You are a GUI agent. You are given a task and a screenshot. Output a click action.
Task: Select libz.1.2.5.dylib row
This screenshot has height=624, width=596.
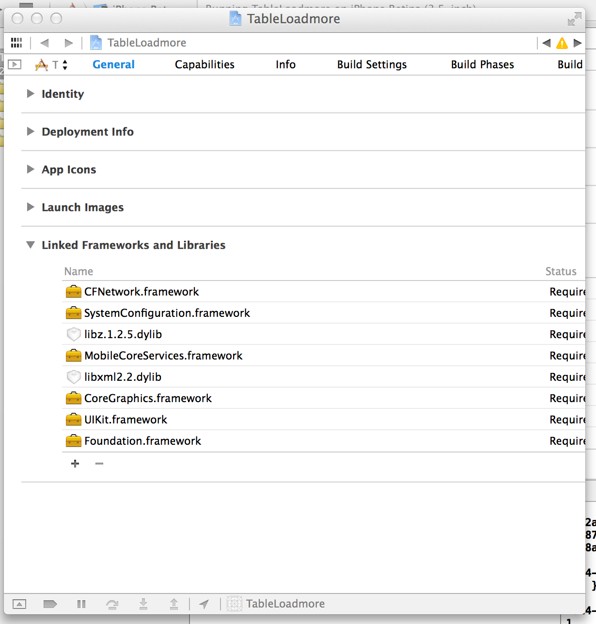(324, 334)
